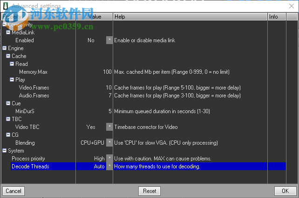
Task: Click the application icon in the title bar
Action: pos(6,6)
